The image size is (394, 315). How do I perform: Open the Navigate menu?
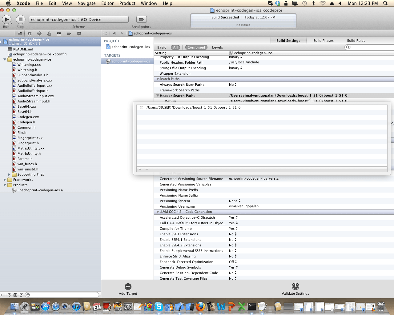click(86, 3)
